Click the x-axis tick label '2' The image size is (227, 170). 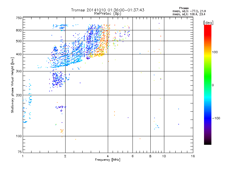tap(65, 156)
